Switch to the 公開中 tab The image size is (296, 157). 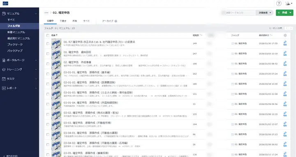(x=50, y=21)
